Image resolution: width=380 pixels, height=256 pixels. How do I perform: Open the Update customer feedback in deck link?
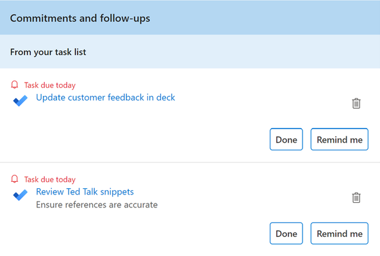pos(106,97)
